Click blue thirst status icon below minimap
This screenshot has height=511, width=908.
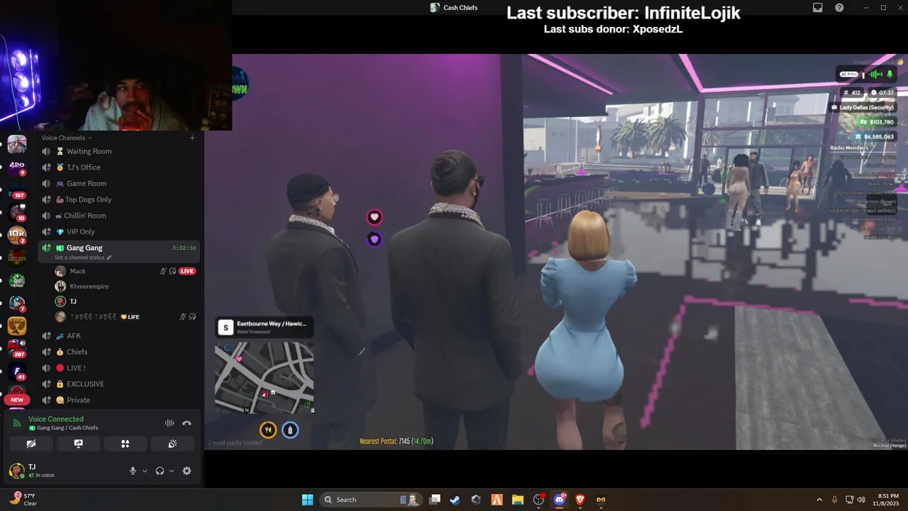[290, 429]
